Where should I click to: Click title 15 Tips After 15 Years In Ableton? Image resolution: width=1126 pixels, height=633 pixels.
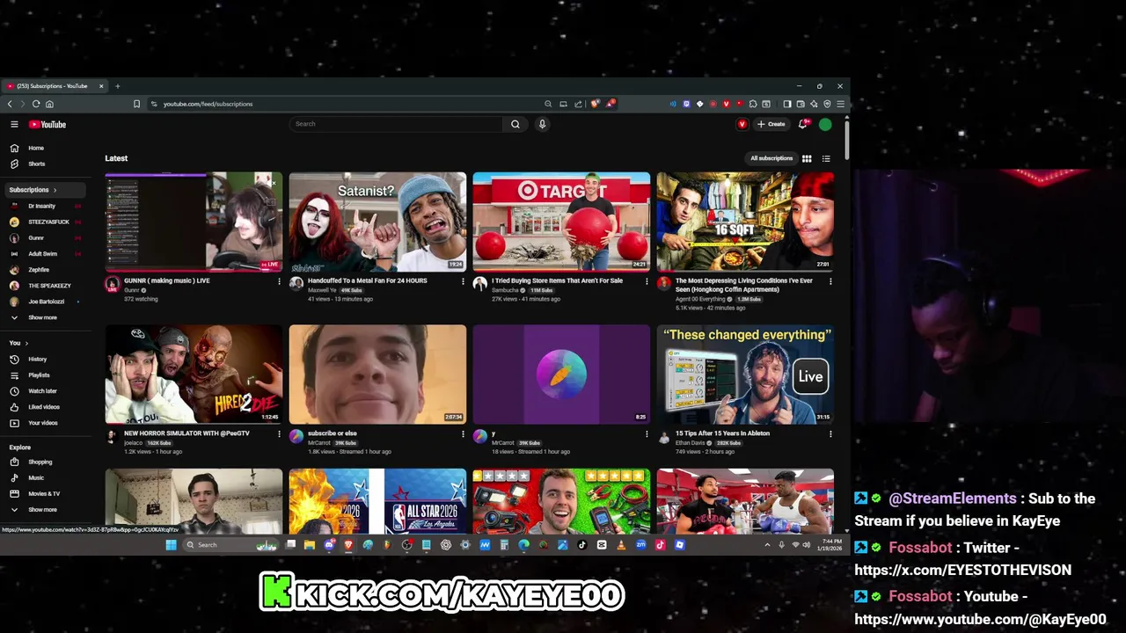[x=722, y=433]
